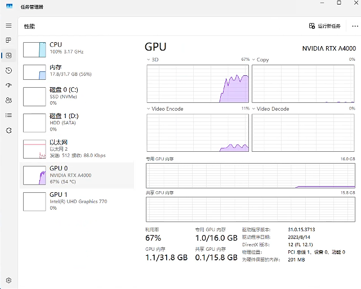Image resolution: width=361 pixels, height=289 pixels.
Task: Open the Copy engine graph dropdown
Action: coord(254,59)
